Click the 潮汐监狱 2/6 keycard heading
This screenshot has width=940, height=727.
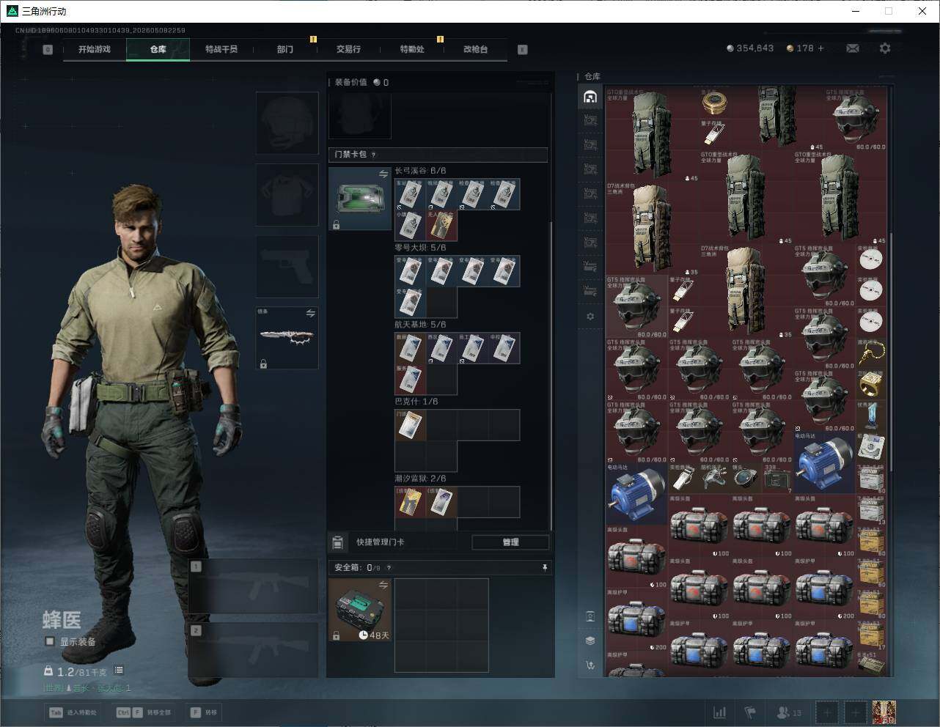420,479
